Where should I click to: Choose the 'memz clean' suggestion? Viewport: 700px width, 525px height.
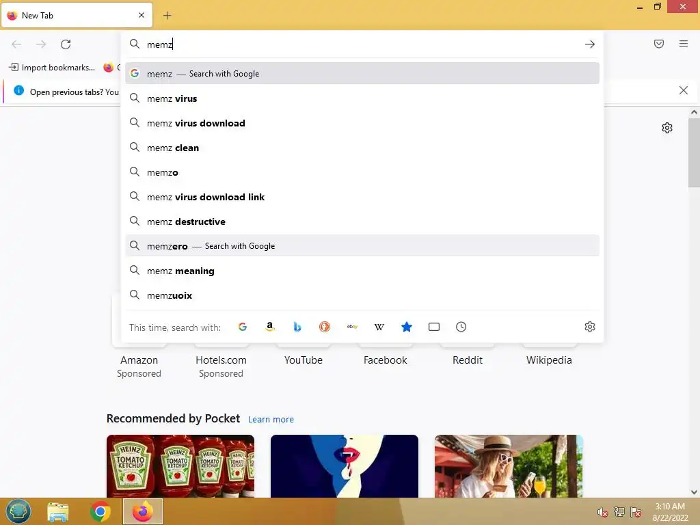tap(362, 148)
